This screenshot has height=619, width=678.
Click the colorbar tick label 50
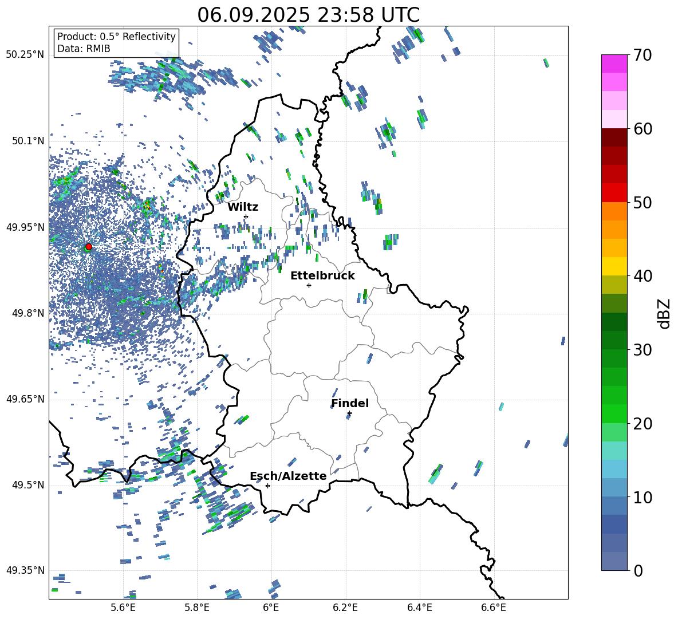tap(643, 202)
